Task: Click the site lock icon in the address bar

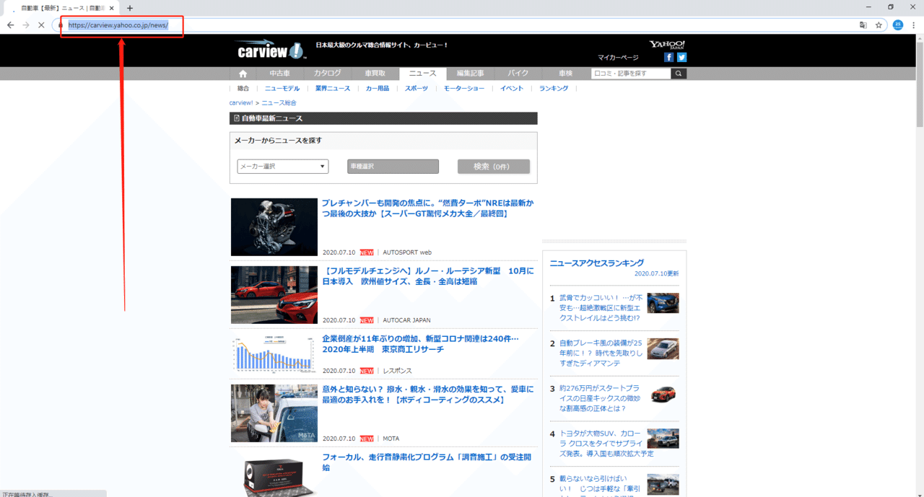Action: (x=61, y=25)
